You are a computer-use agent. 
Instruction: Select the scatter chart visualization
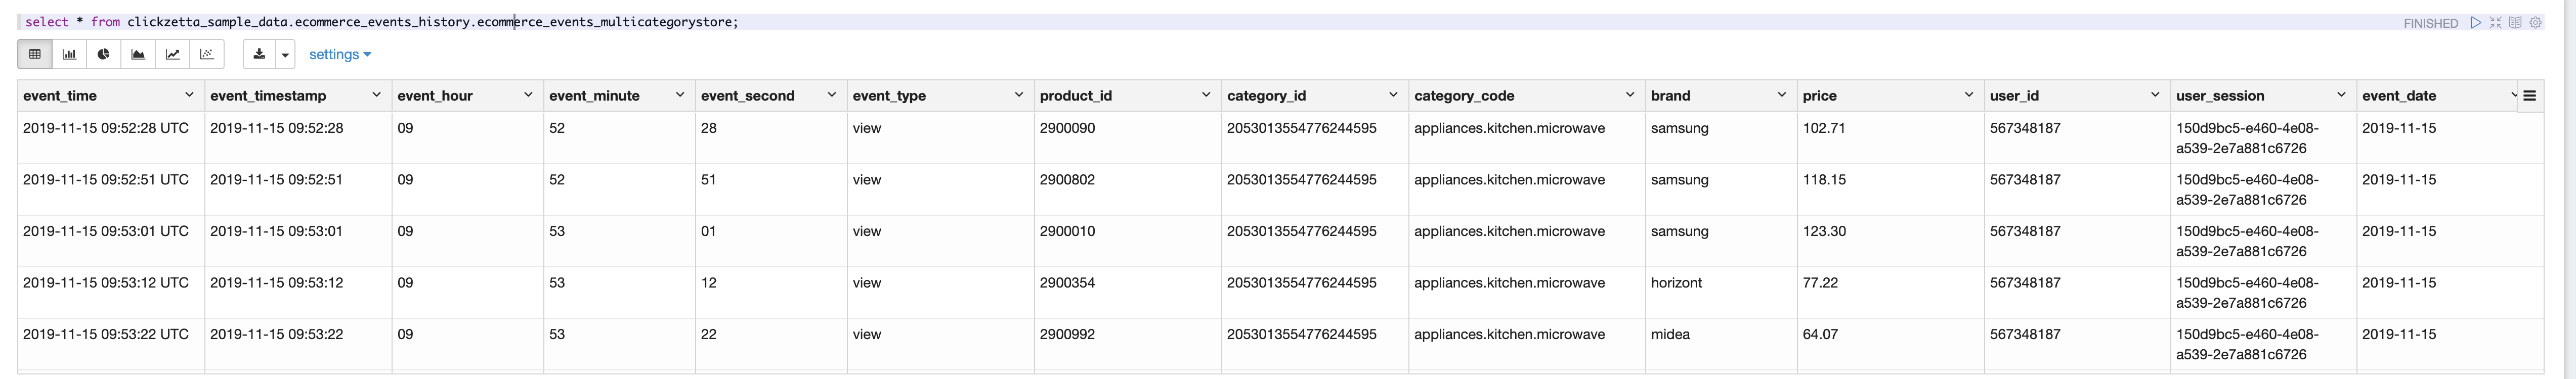207,54
